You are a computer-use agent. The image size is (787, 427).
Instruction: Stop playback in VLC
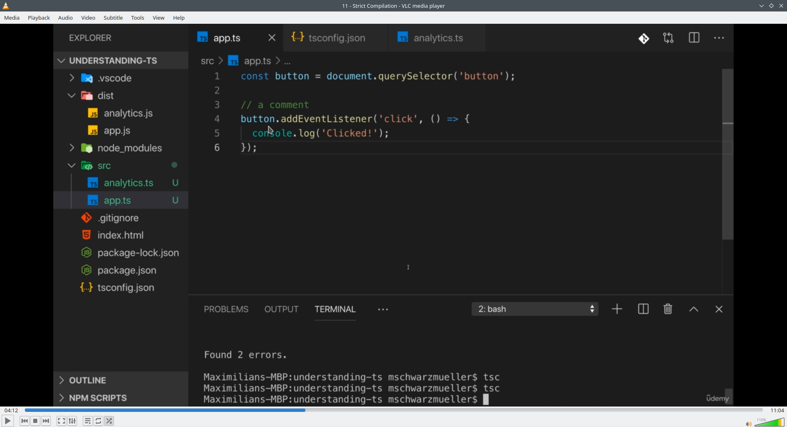[x=36, y=421]
